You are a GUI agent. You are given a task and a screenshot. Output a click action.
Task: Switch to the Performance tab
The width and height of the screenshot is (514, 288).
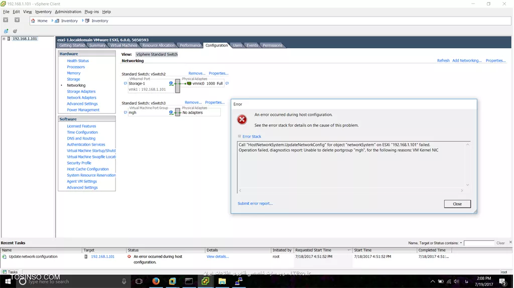(190, 45)
